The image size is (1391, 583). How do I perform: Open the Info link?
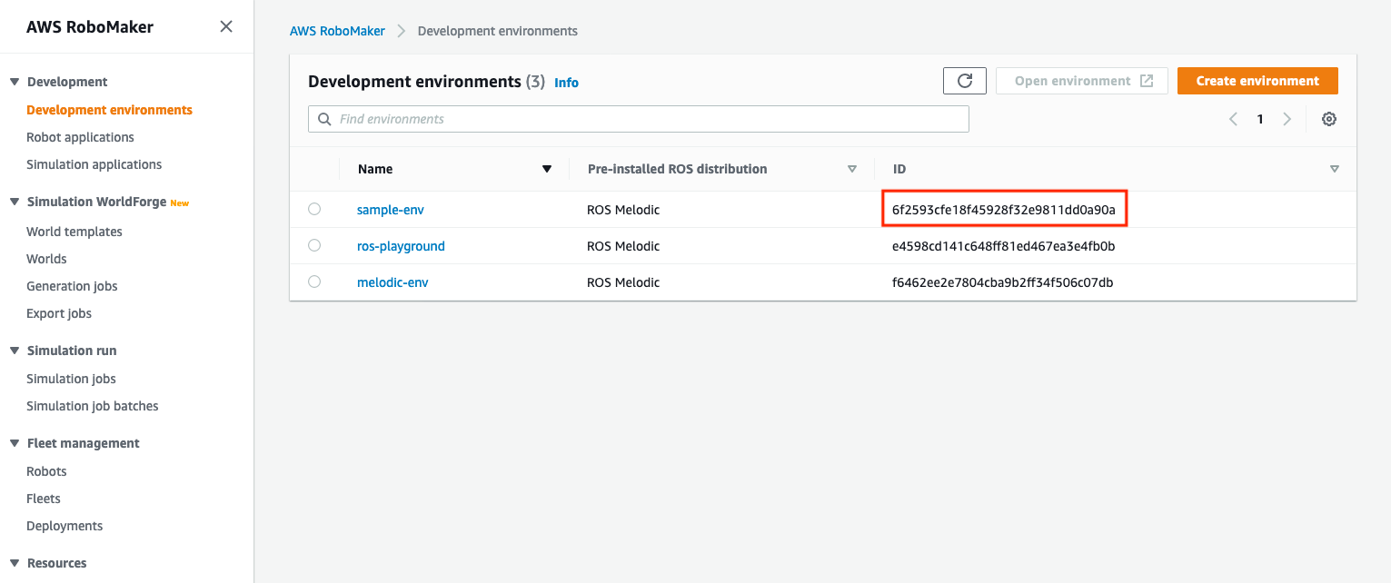566,83
